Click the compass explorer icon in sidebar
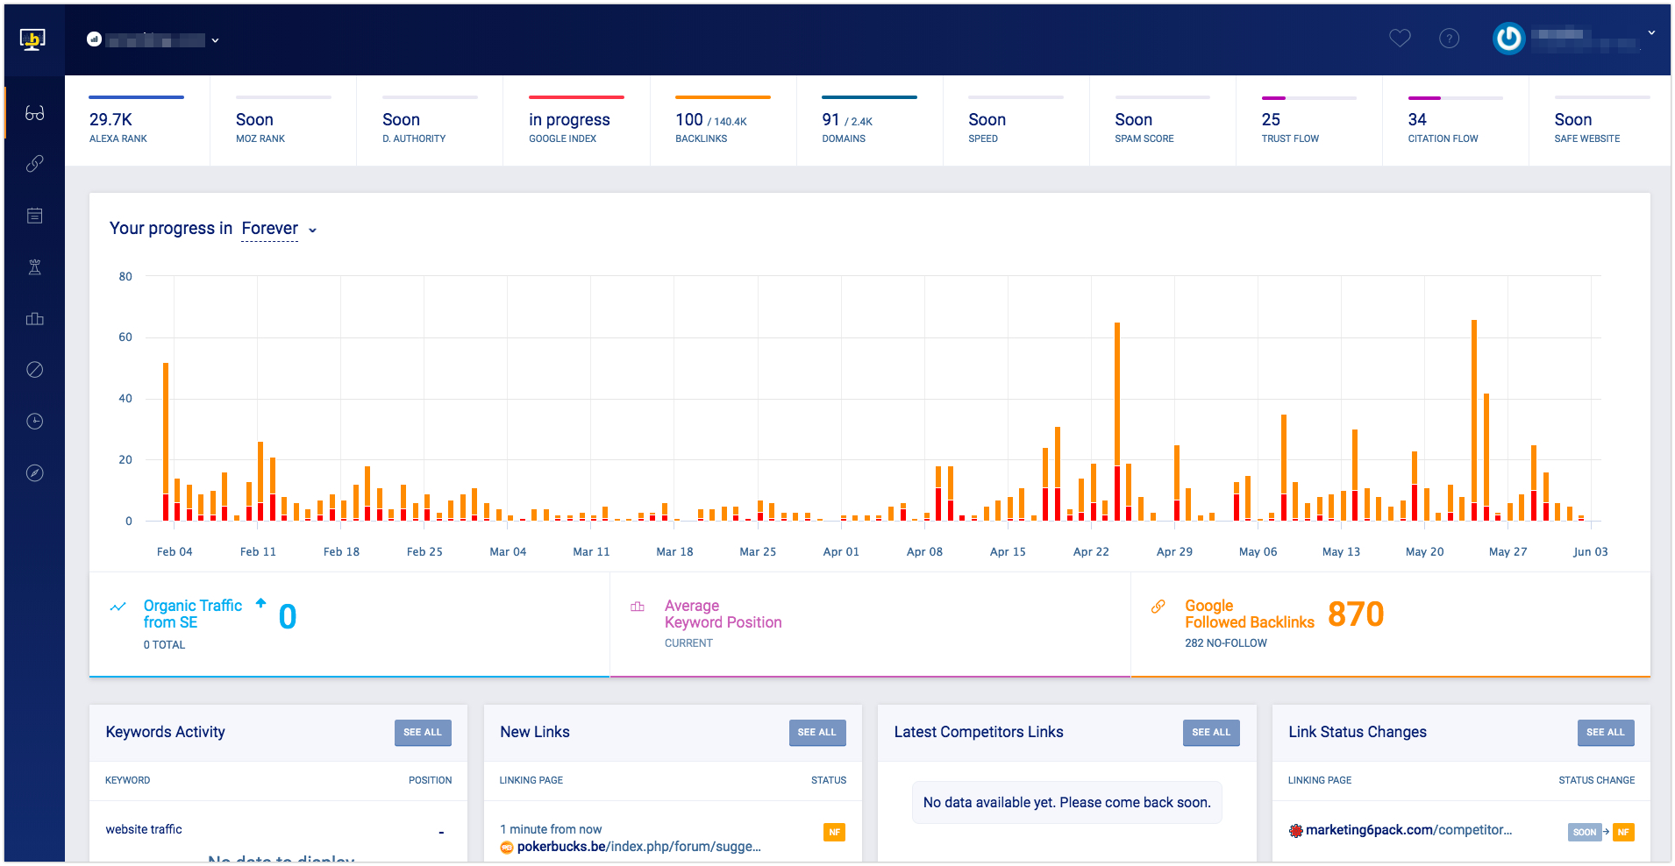 click(34, 472)
